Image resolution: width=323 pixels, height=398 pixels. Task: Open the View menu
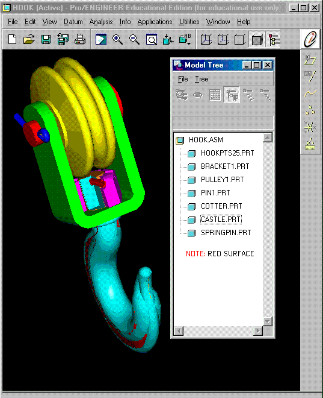pos(49,22)
